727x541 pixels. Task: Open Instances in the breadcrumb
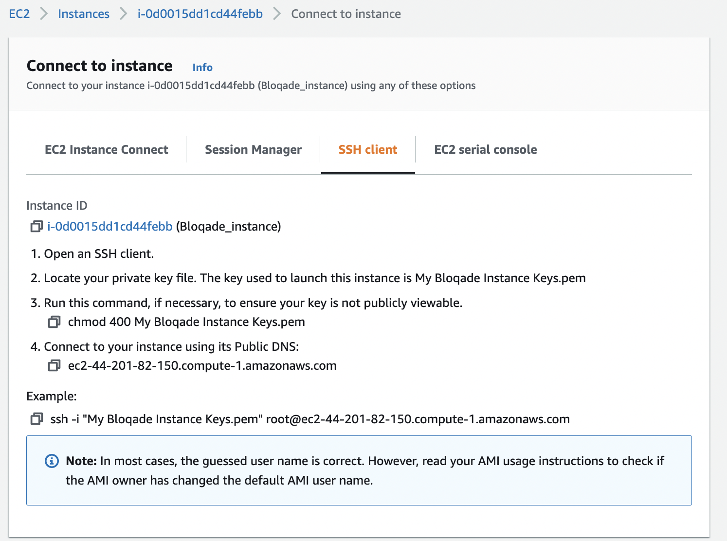[84, 14]
